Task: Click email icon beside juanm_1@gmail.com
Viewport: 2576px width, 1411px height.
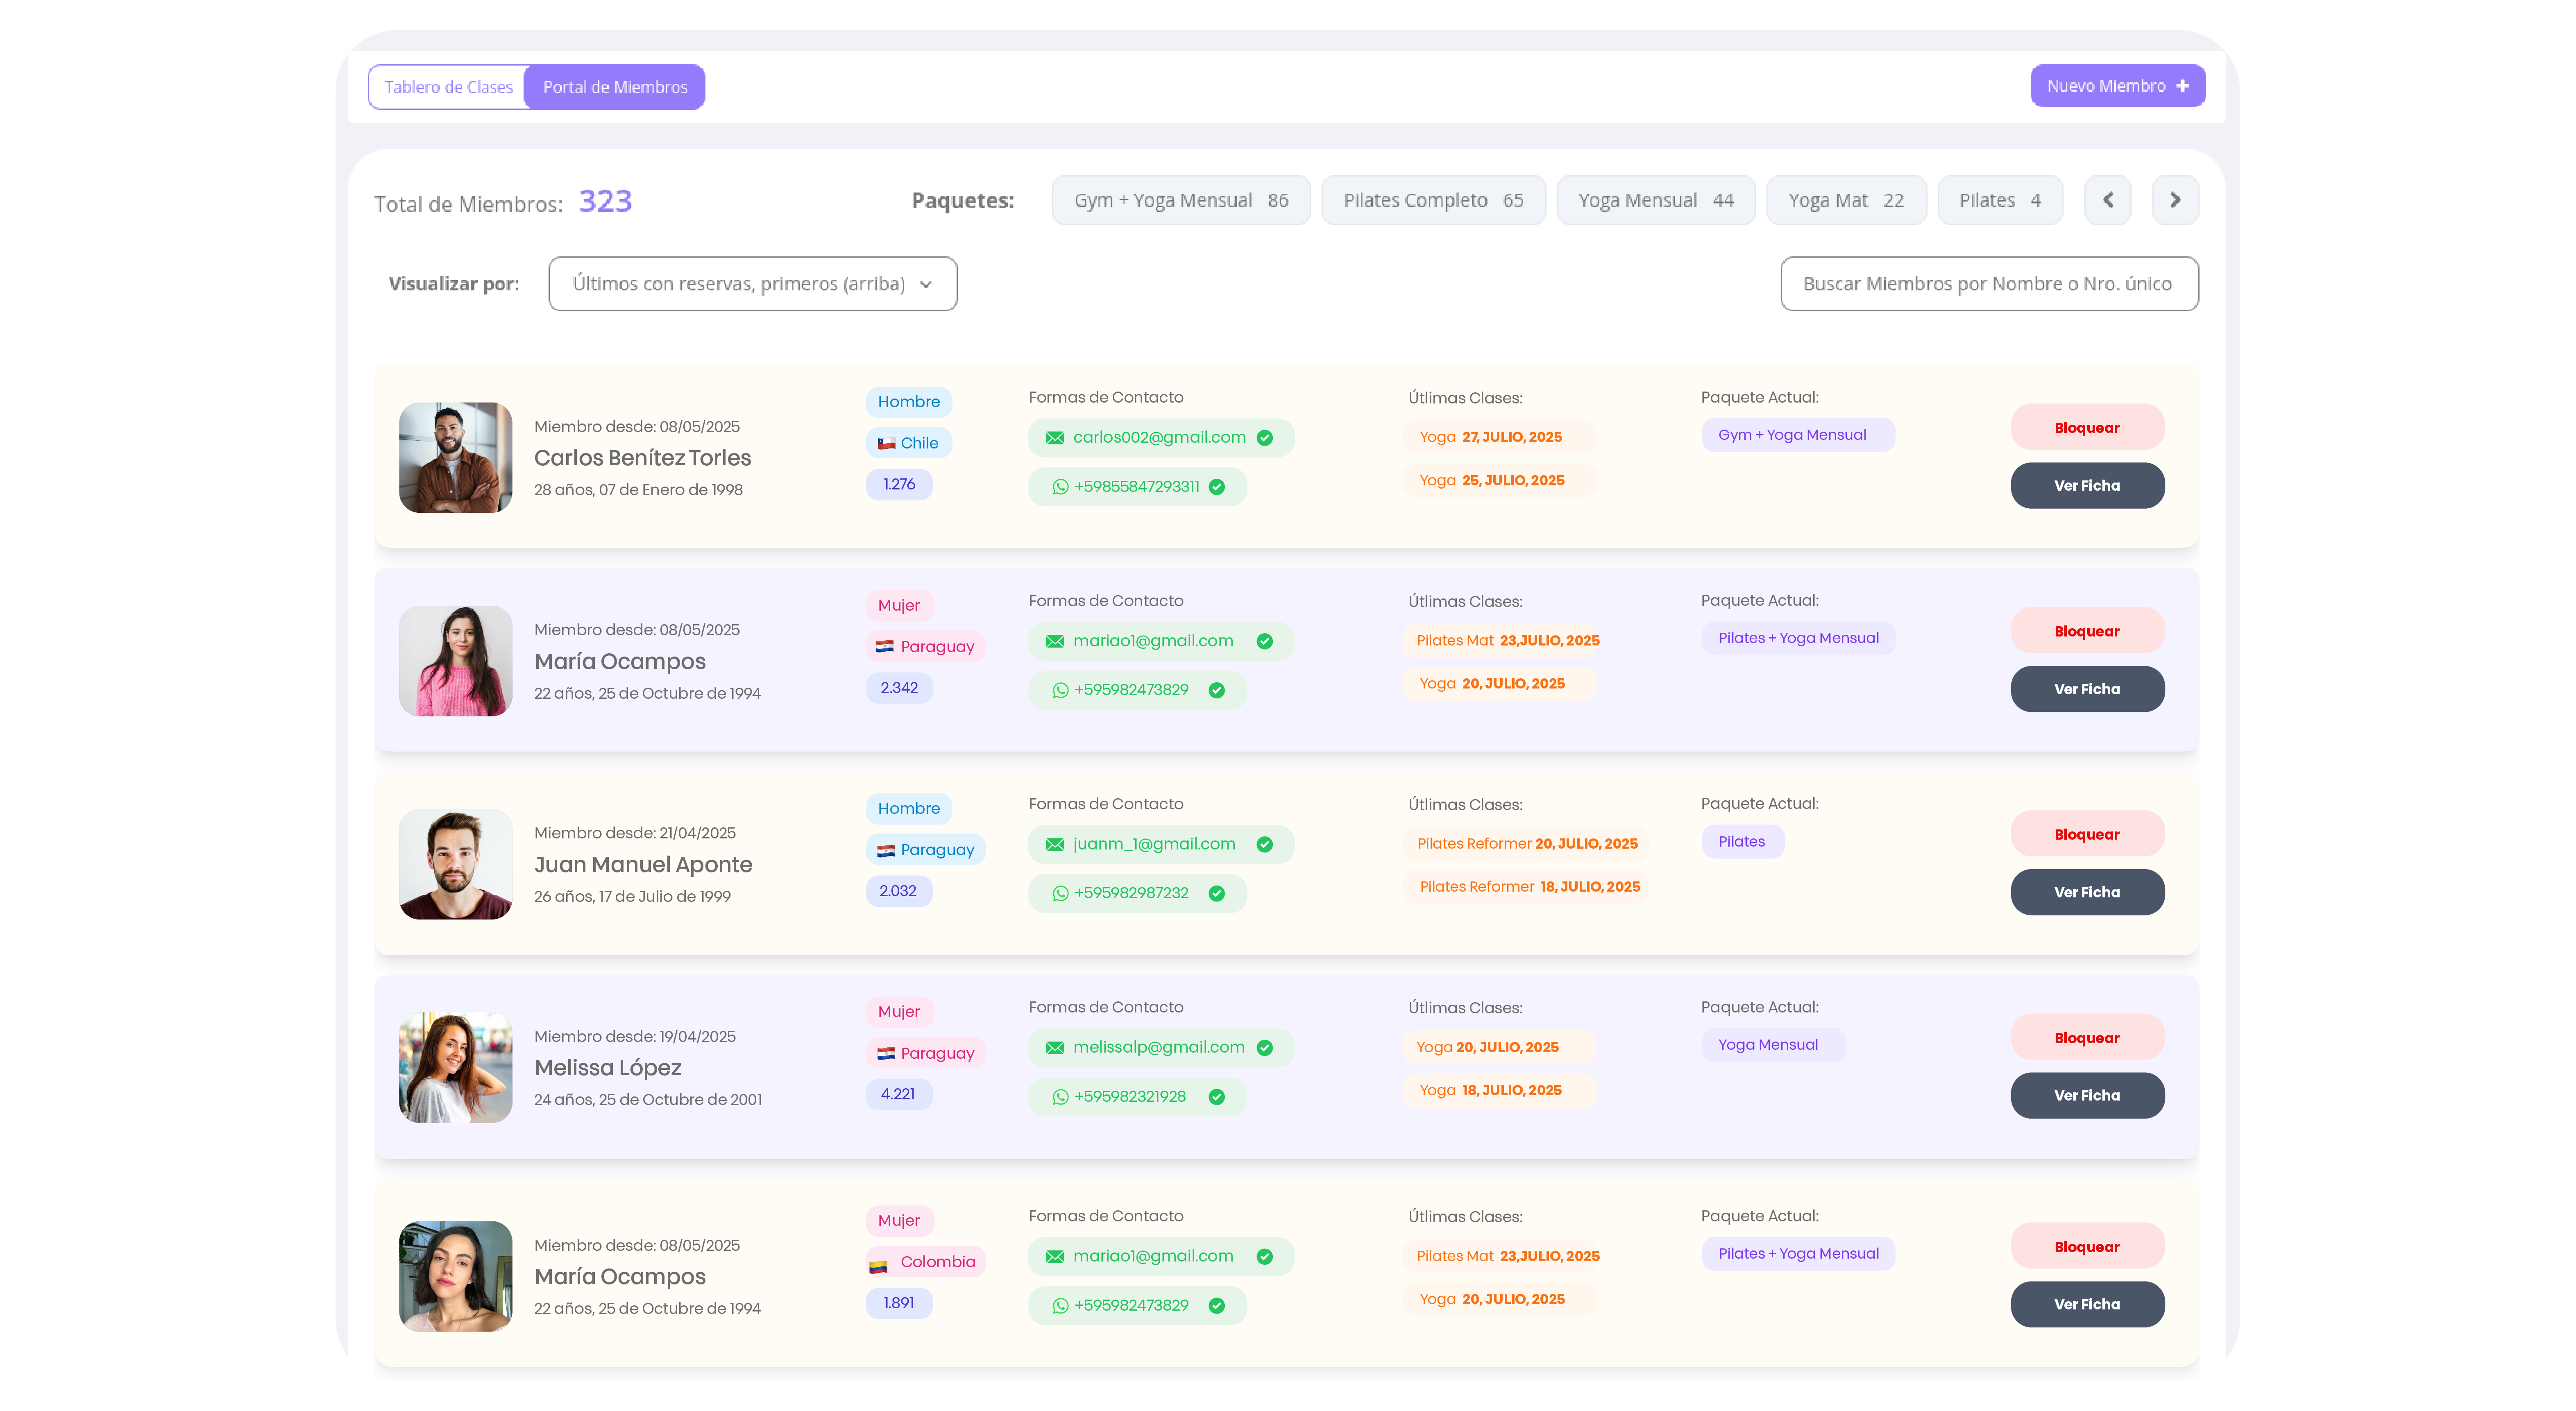Action: 1055,844
